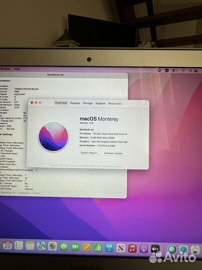Image resolution: width=202 pixels, height=270 pixels.
Task: Click the Software Update… button
Action: tap(114, 153)
